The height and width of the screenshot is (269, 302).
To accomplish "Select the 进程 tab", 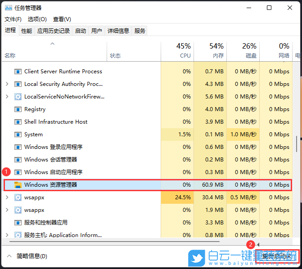I will [x=10, y=30].
